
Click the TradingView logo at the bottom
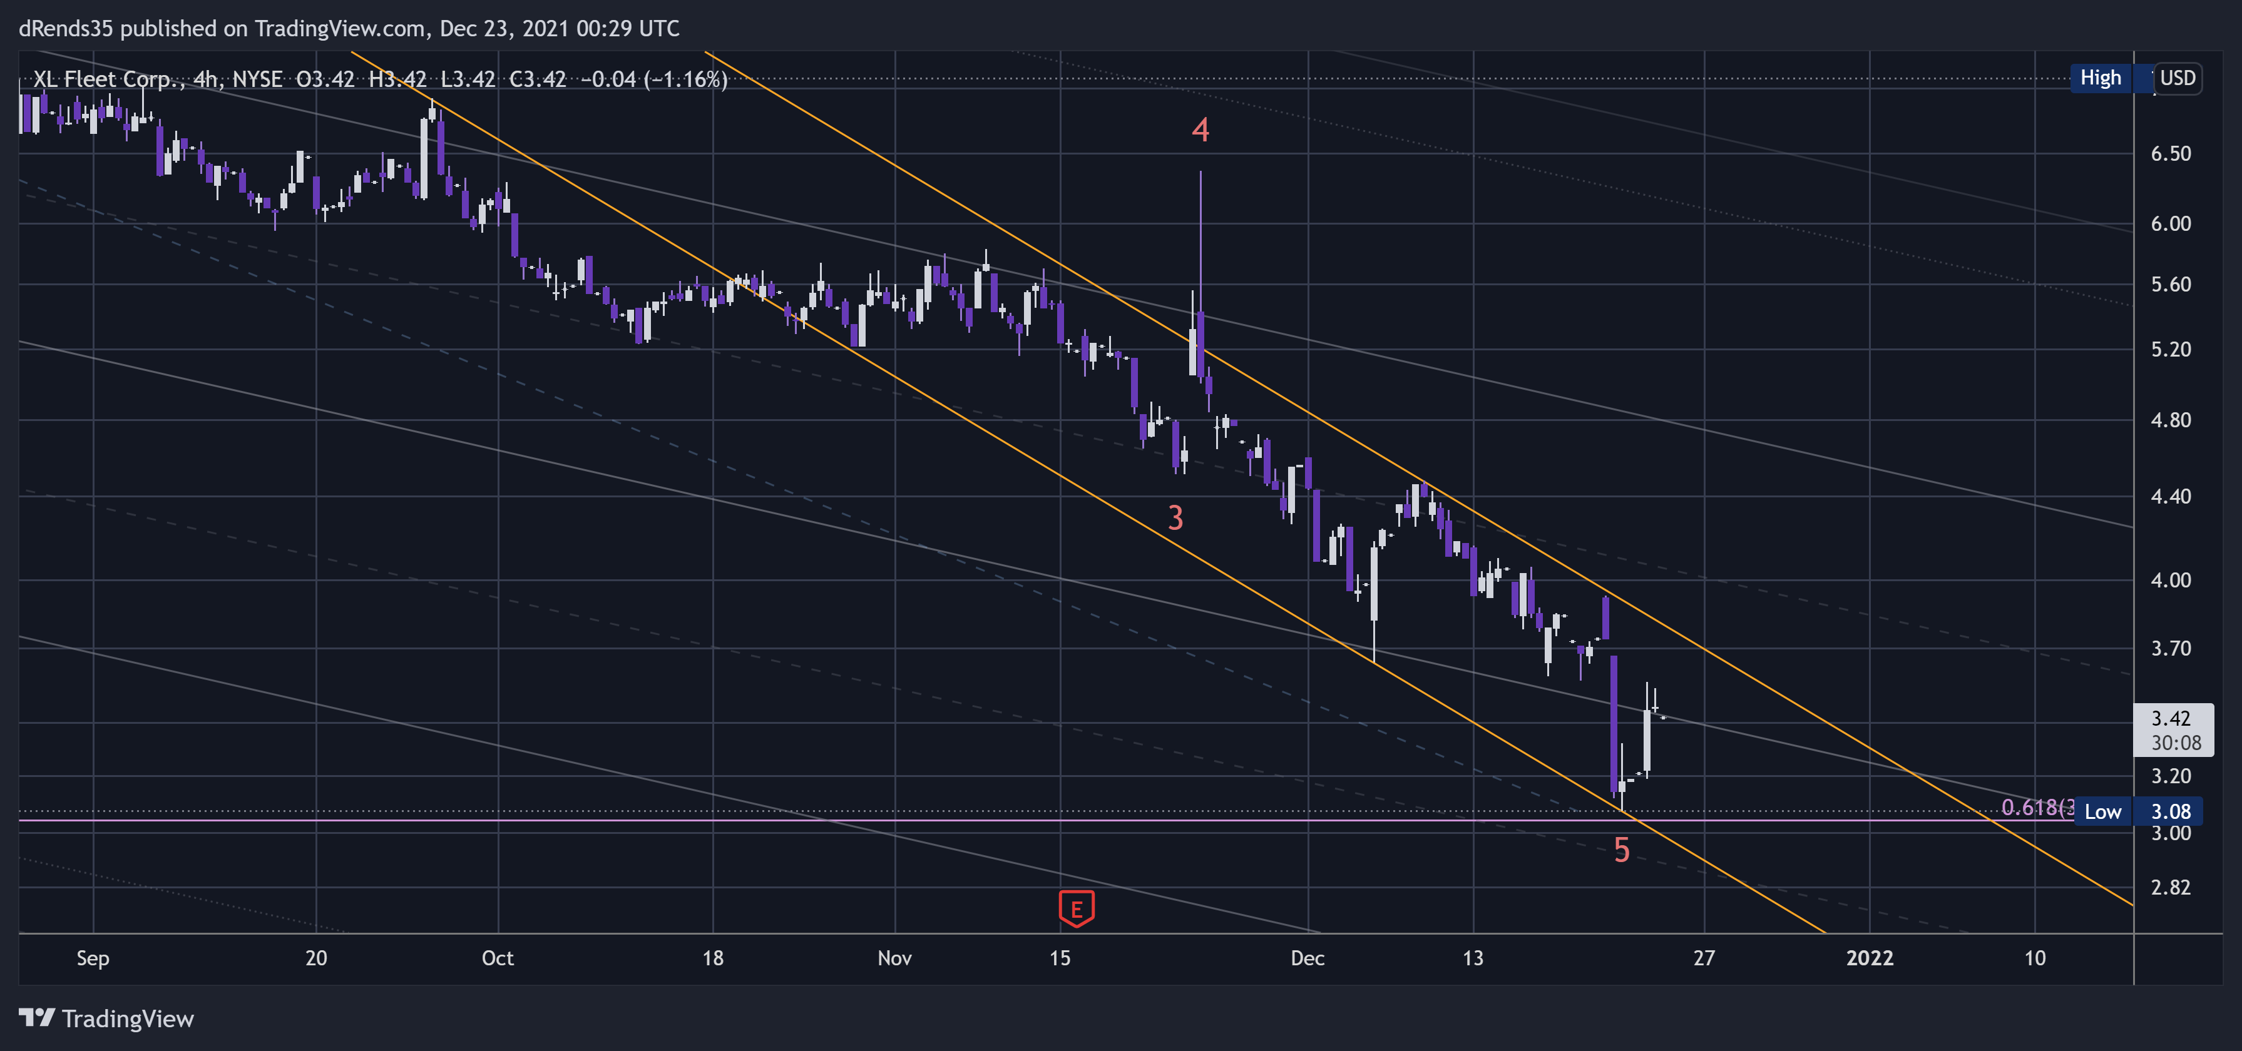click(x=106, y=1018)
